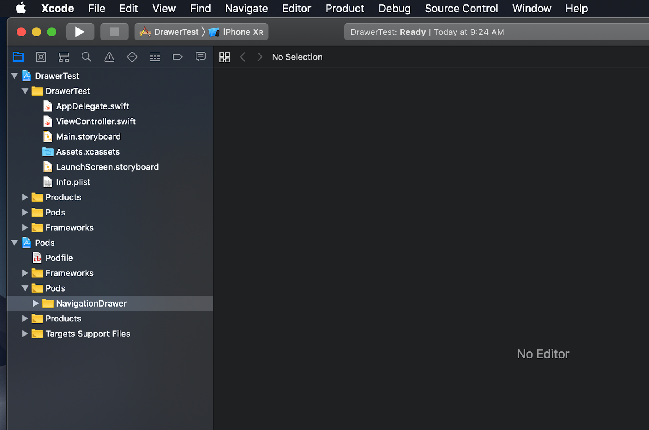The width and height of the screenshot is (649, 430).
Task: Select Assets.xcassets catalog
Action: point(110,152)
